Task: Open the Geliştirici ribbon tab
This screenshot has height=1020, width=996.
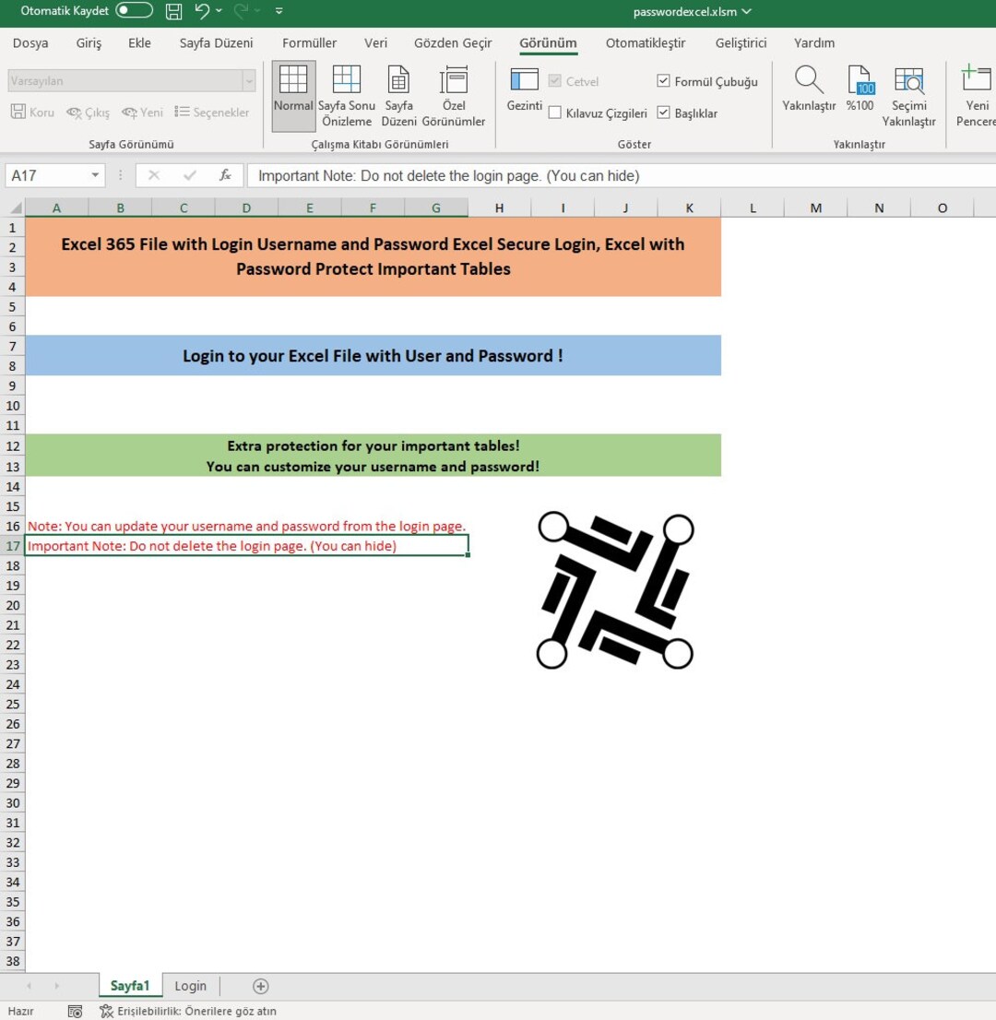Action: click(740, 42)
